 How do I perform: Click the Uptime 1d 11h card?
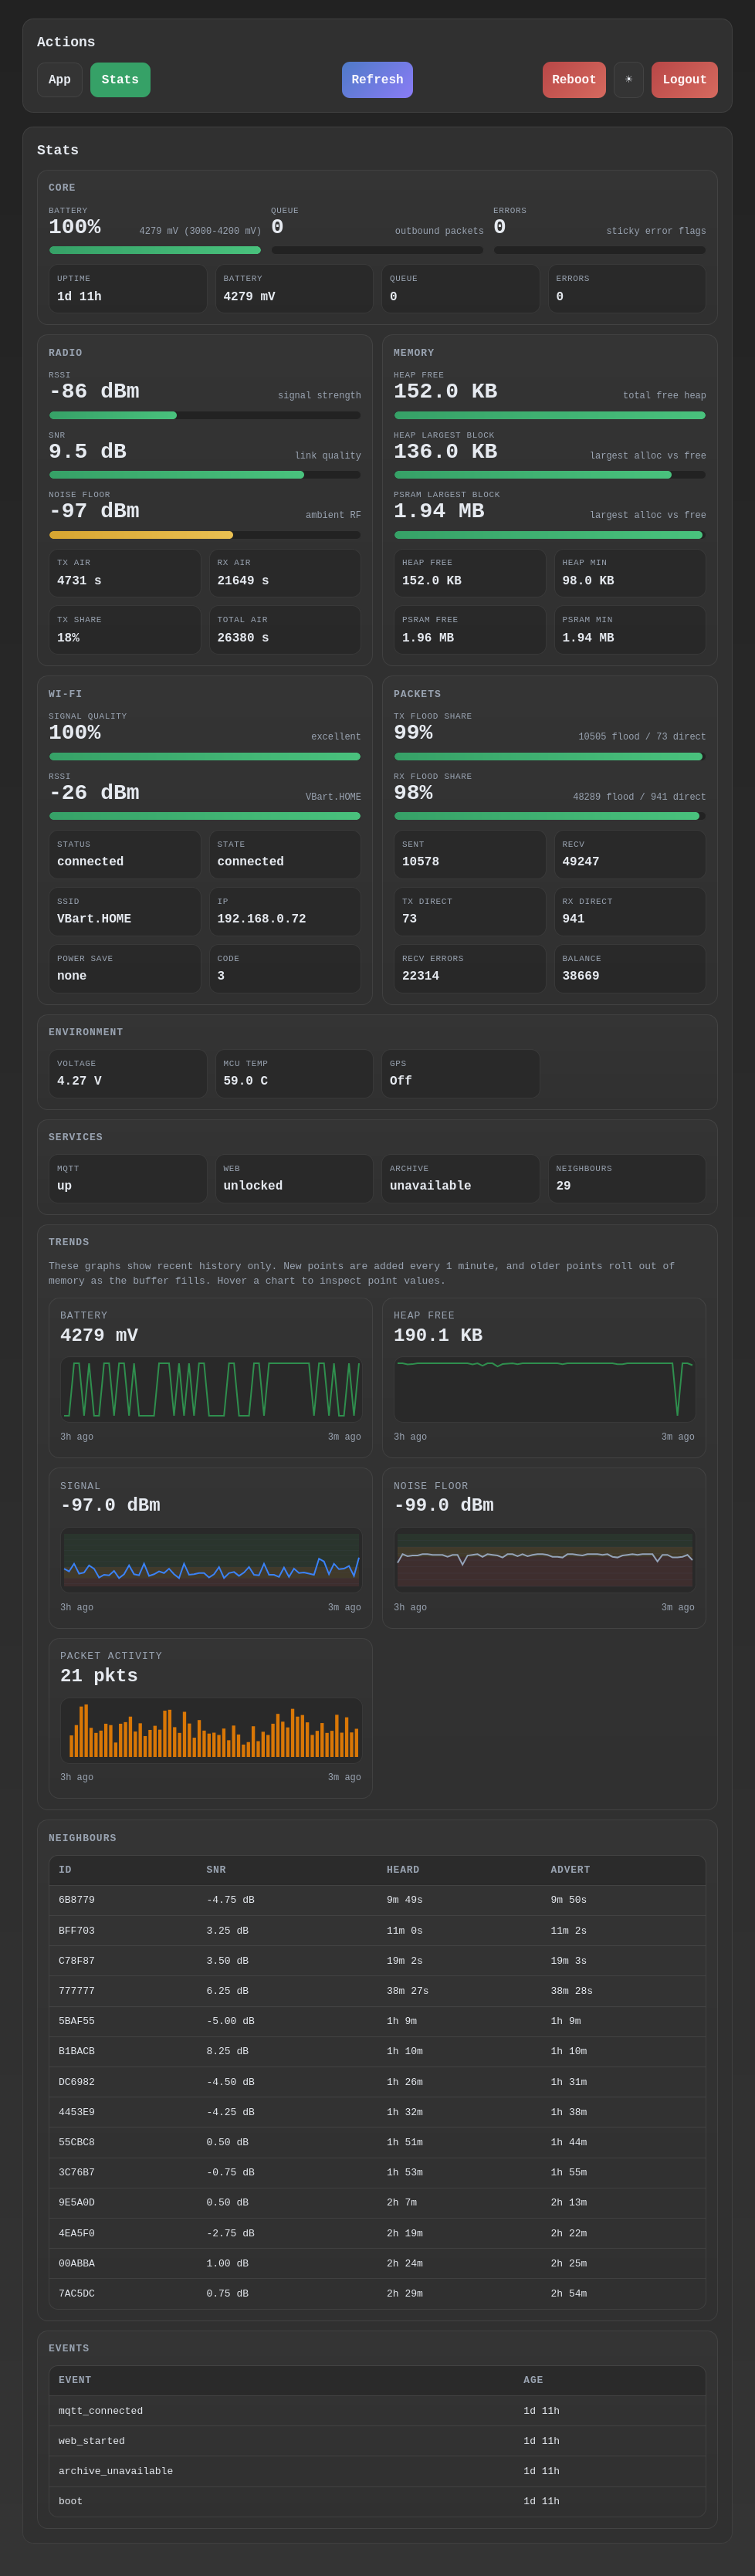coord(128,289)
